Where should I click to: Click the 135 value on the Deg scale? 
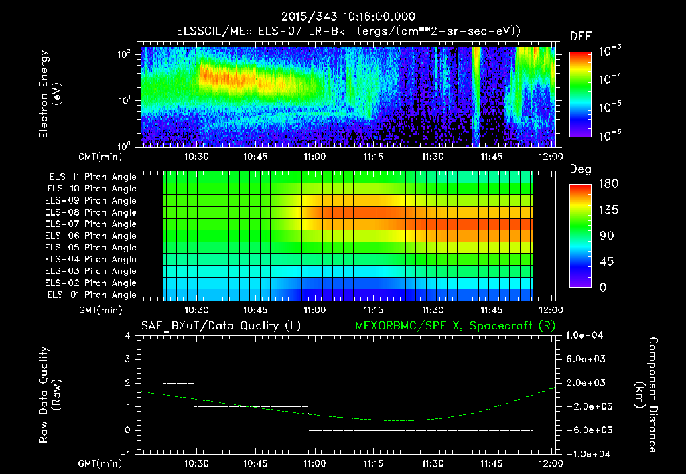click(608, 210)
